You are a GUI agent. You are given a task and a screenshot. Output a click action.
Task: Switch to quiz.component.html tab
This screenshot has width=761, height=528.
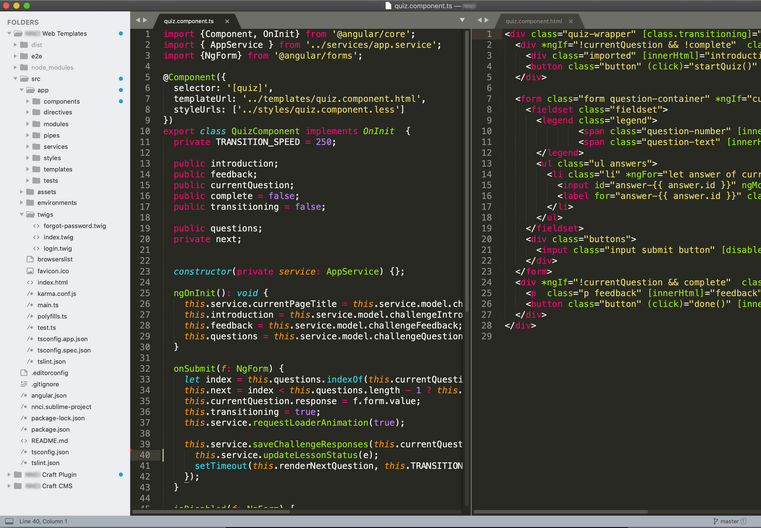[x=534, y=21]
